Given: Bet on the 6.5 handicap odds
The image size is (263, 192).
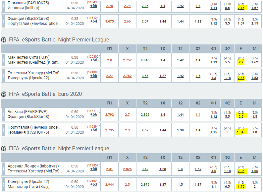Looking at the screenshot, I should 227,187.
